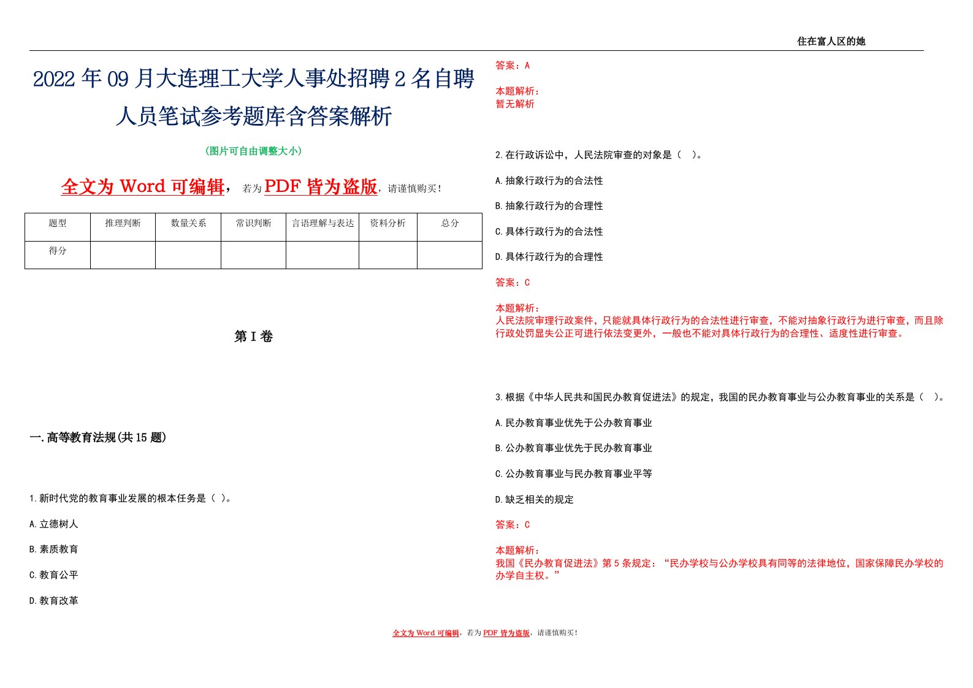Viewport: 973px width, 688px height.
Task: Click the heading 一.高等教育法规(共15题)
Action: [98, 437]
